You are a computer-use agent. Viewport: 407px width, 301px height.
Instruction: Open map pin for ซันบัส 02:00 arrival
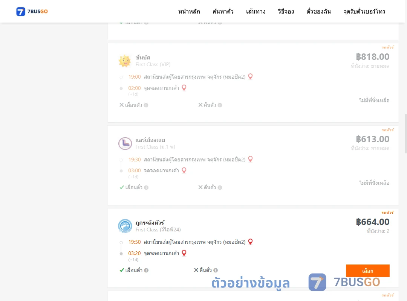pyautogui.click(x=184, y=88)
